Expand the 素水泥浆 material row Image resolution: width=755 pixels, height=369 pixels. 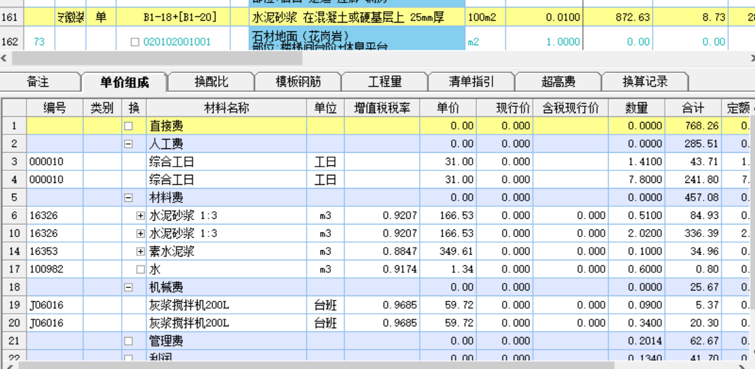pyautogui.click(x=140, y=251)
